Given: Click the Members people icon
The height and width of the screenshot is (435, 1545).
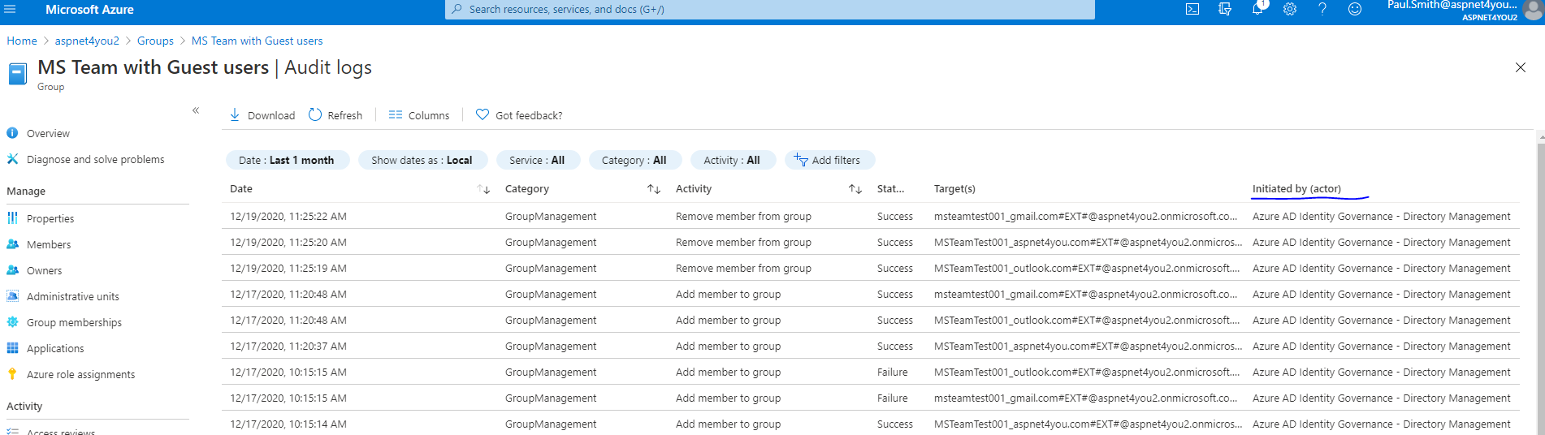Looking at the screenshot, I should pyautogui.click(x=12, y=244).
